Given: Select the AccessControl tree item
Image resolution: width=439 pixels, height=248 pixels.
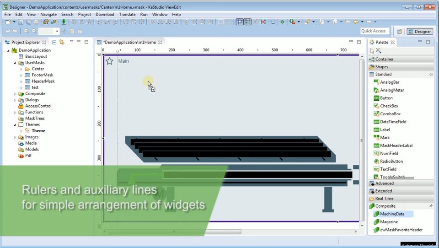Looking at the screenshot, I should (35, 106).
